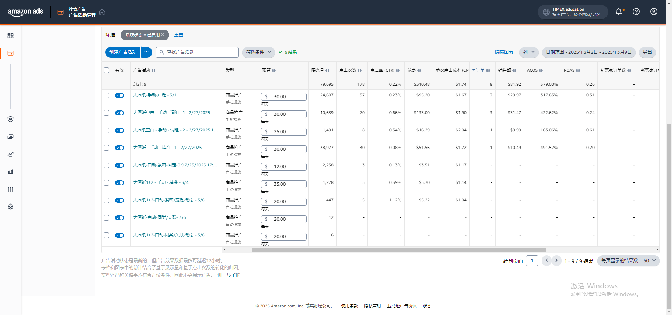Open the notifications bell icon
Viewport: 672px width, 315px height.
click(x=619, y=12)
